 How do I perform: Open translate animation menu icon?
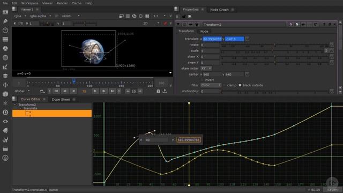click(x=247, y=39)
